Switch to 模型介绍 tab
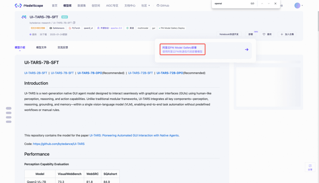The image size is (319, 183). click(x=20, y=47)
